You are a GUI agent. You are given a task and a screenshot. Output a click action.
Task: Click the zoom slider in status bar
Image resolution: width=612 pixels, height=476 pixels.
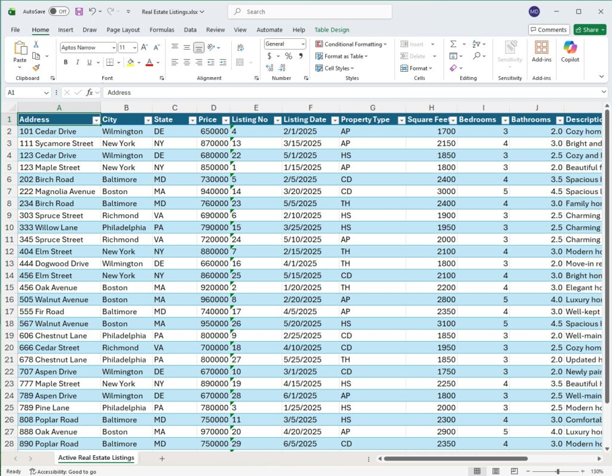557,471
